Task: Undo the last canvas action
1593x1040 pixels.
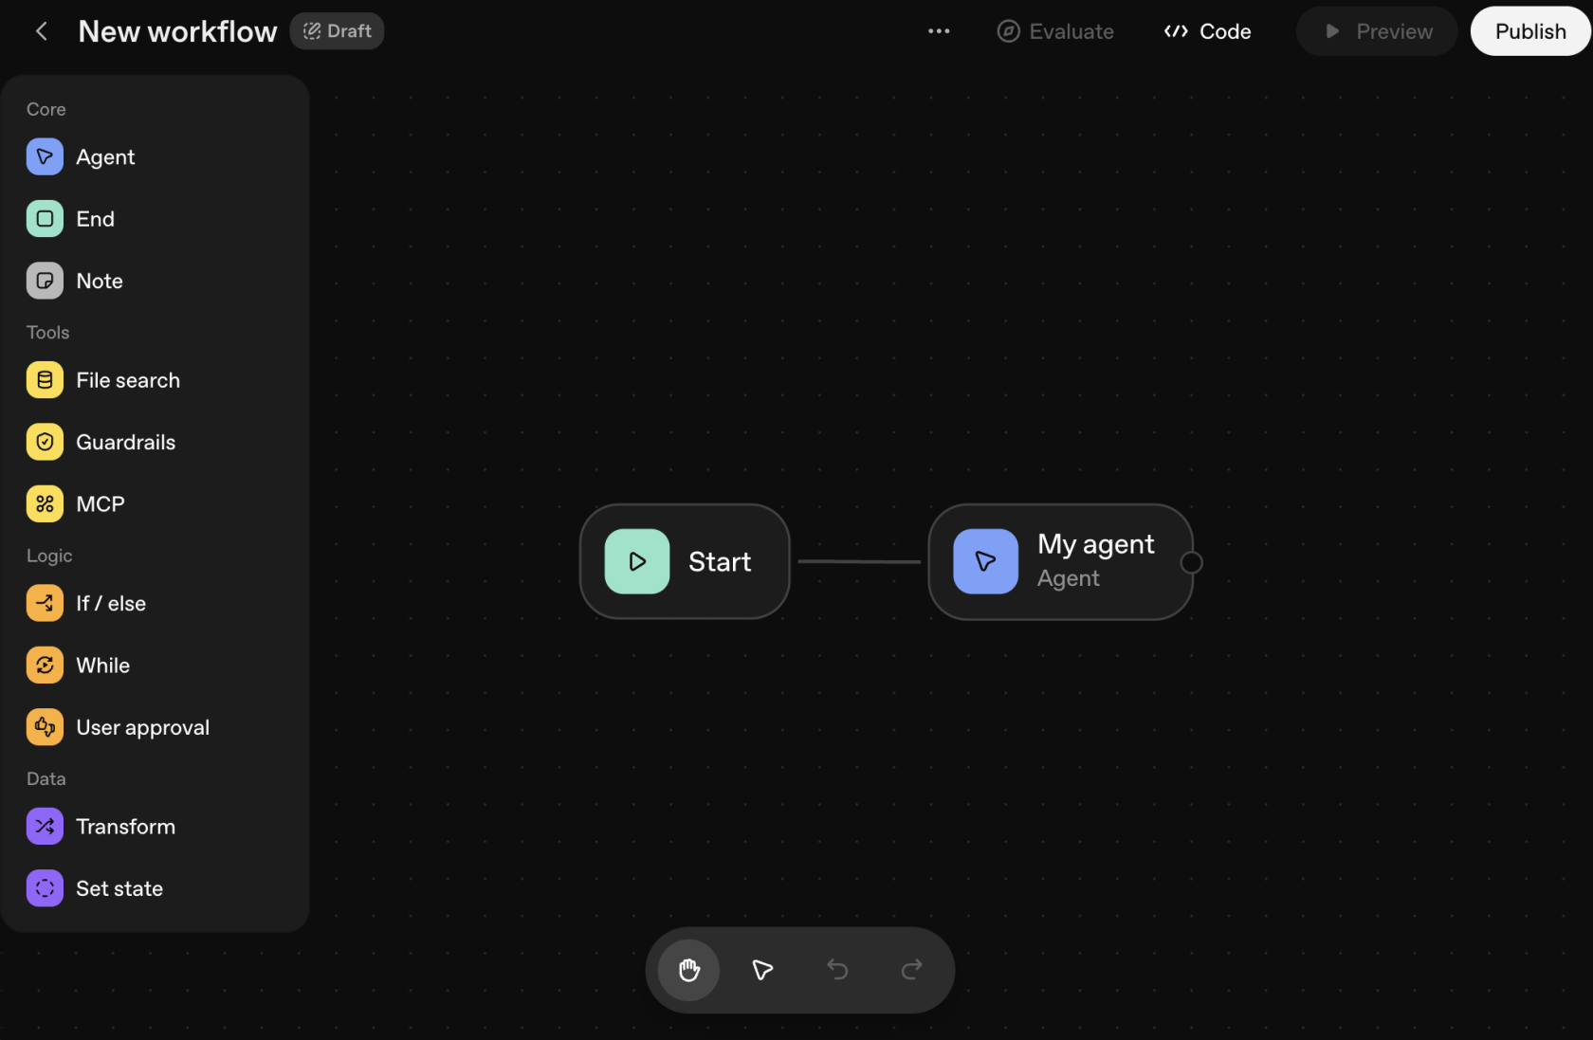Action: 837,970
